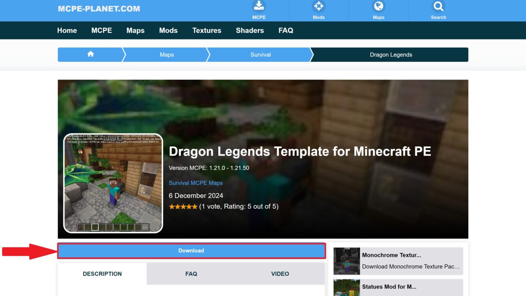Click the Survival breadcrumb
Screen dimensions: 526x296
click(261, 55)
